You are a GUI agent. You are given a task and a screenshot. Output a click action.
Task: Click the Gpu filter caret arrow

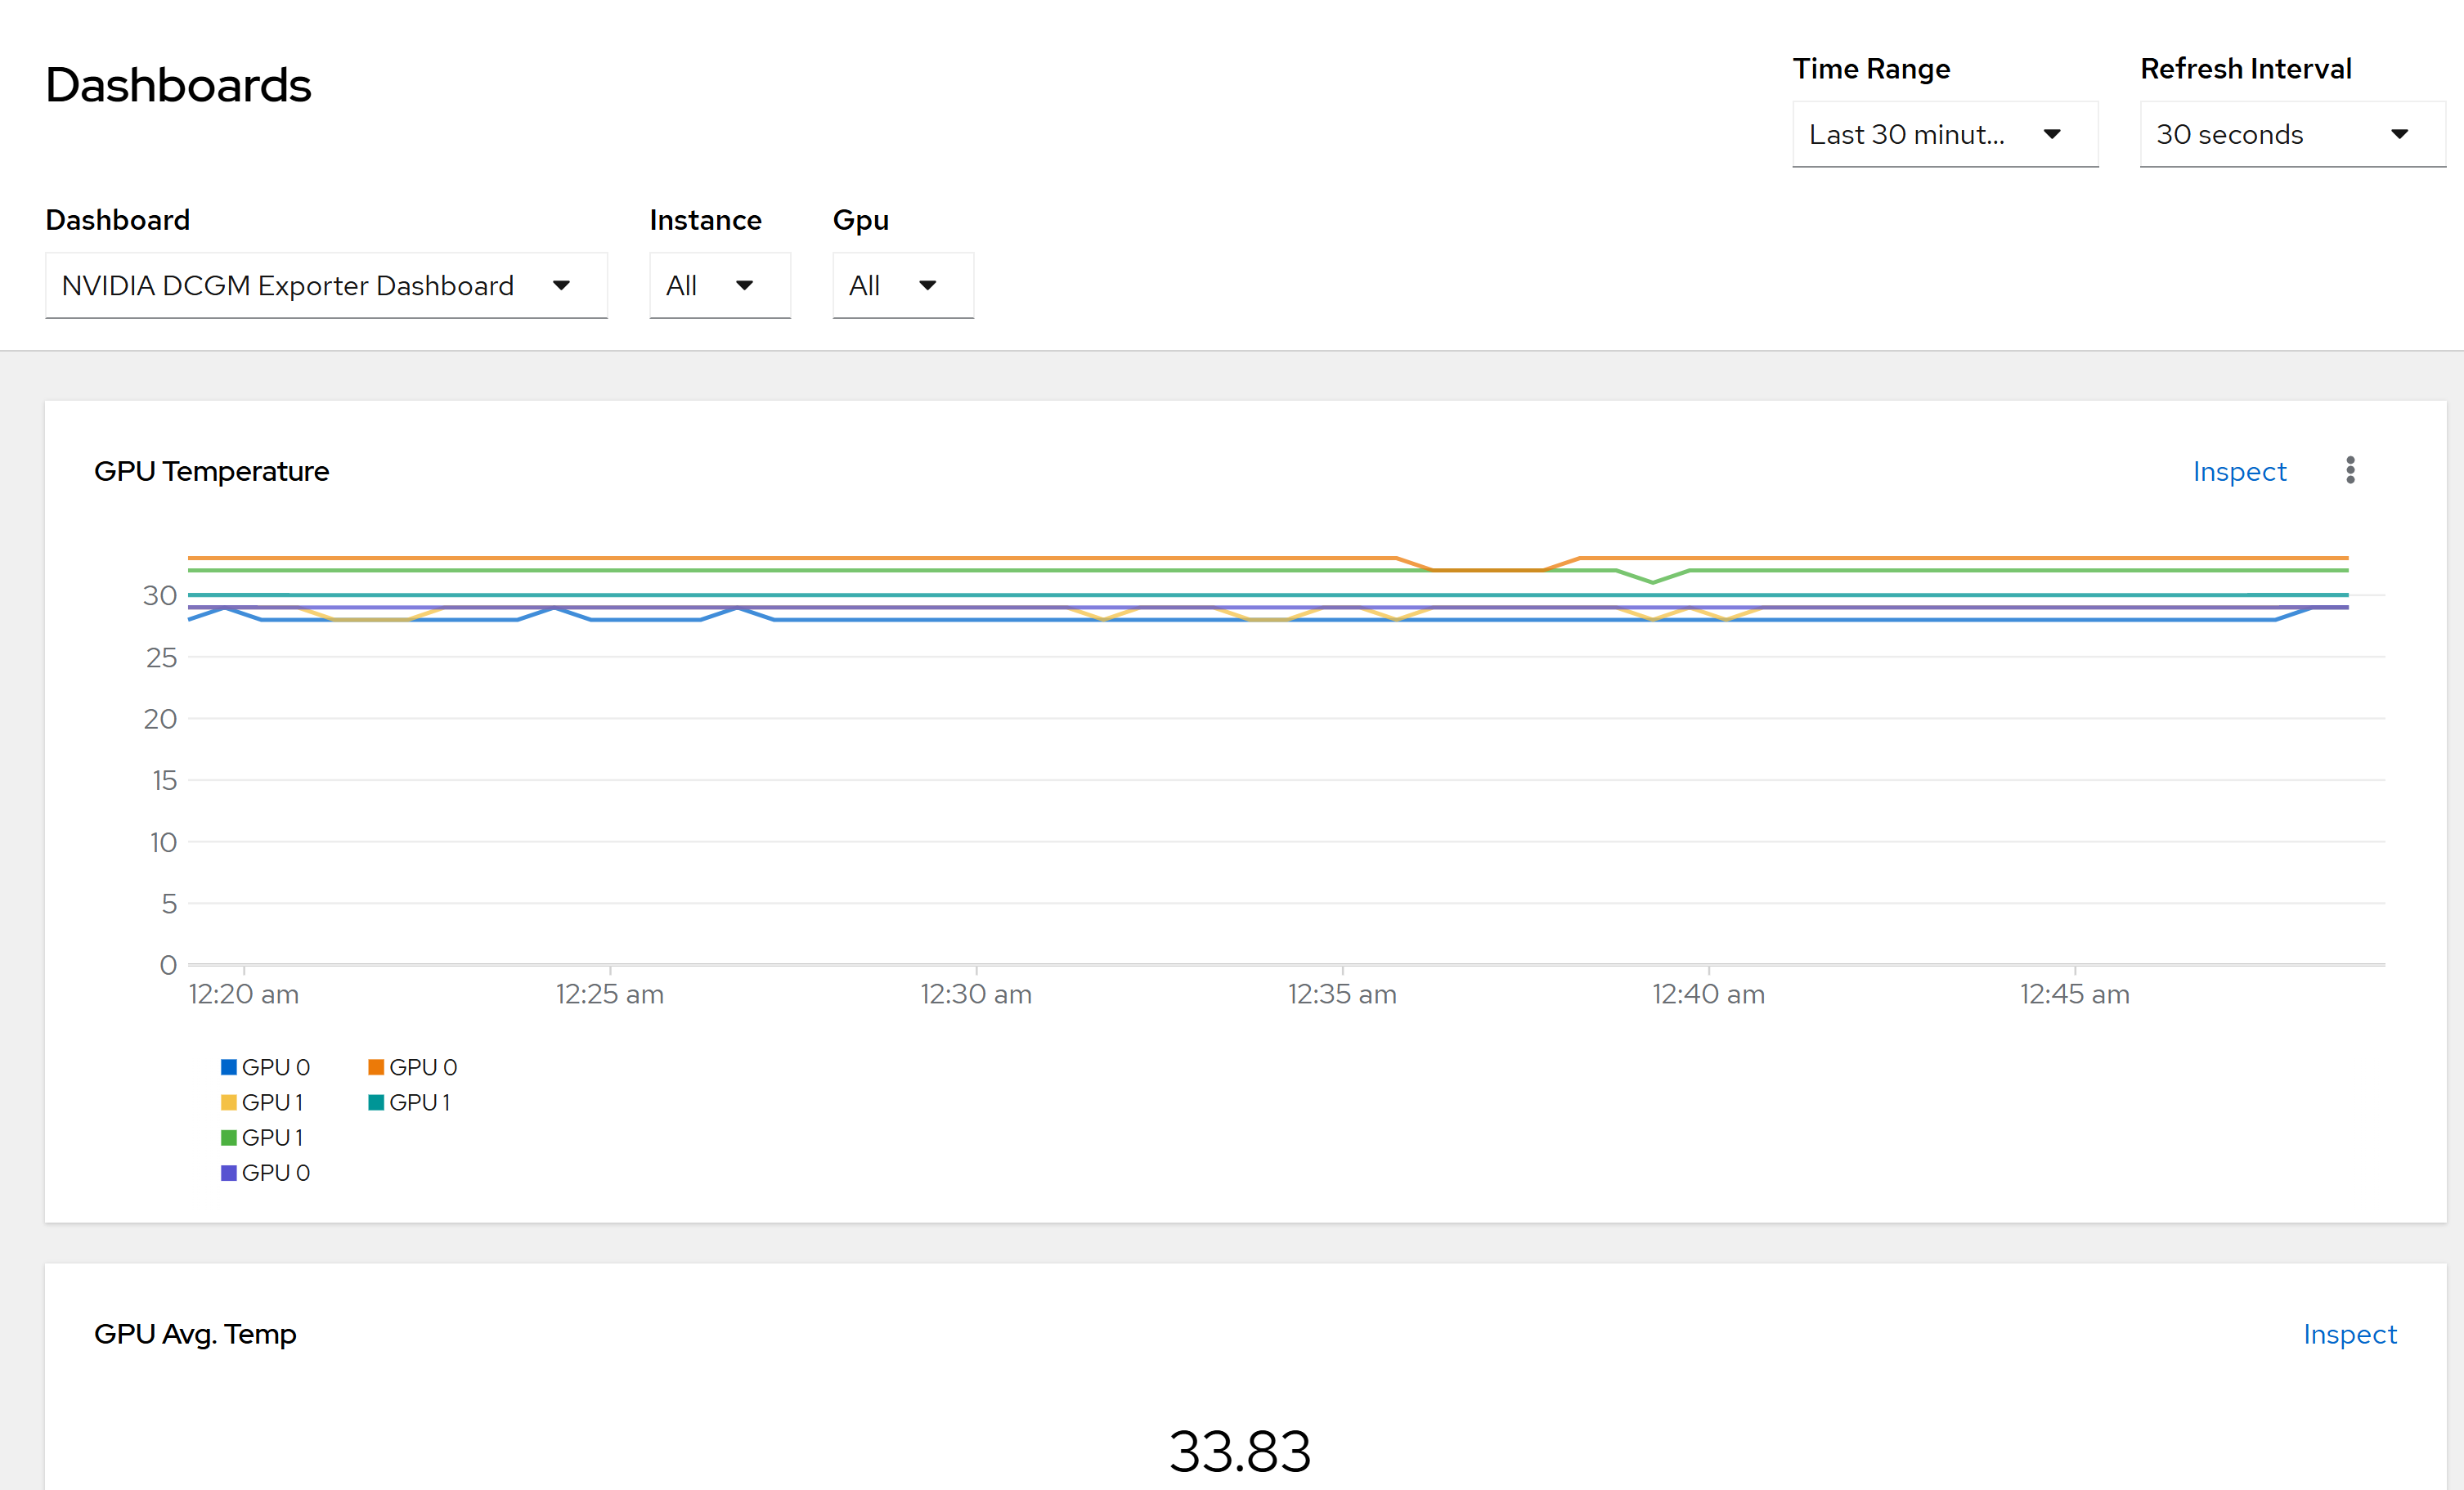coord(927,286)
